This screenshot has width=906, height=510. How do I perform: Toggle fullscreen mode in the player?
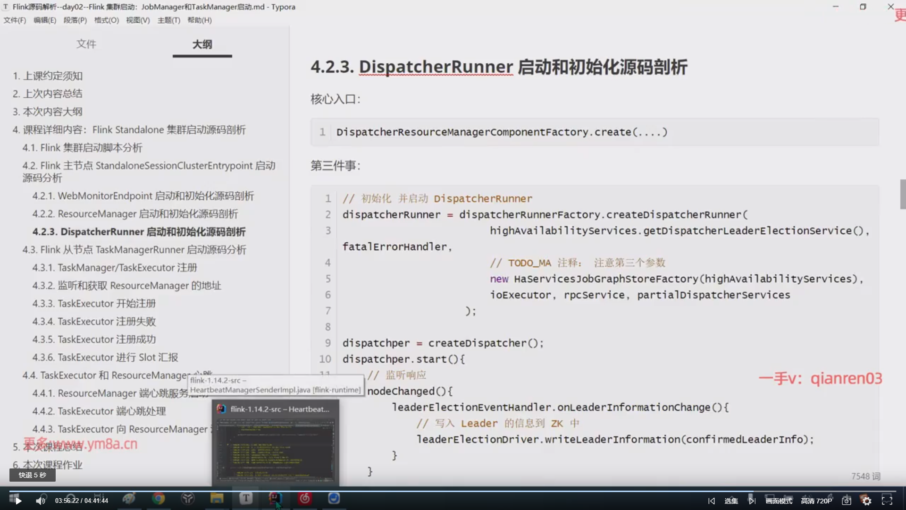point(887,501)
